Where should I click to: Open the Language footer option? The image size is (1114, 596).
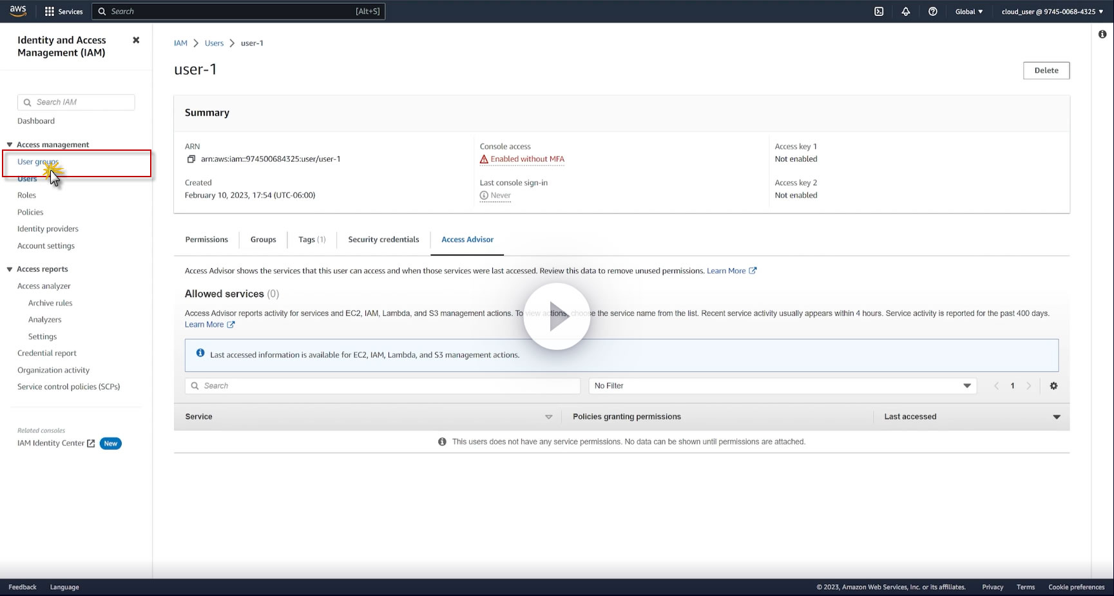click(x=64, y=587)
